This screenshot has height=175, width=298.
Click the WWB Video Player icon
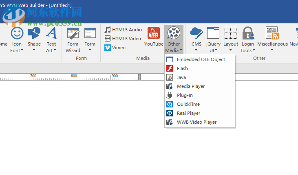pos(170,122)
